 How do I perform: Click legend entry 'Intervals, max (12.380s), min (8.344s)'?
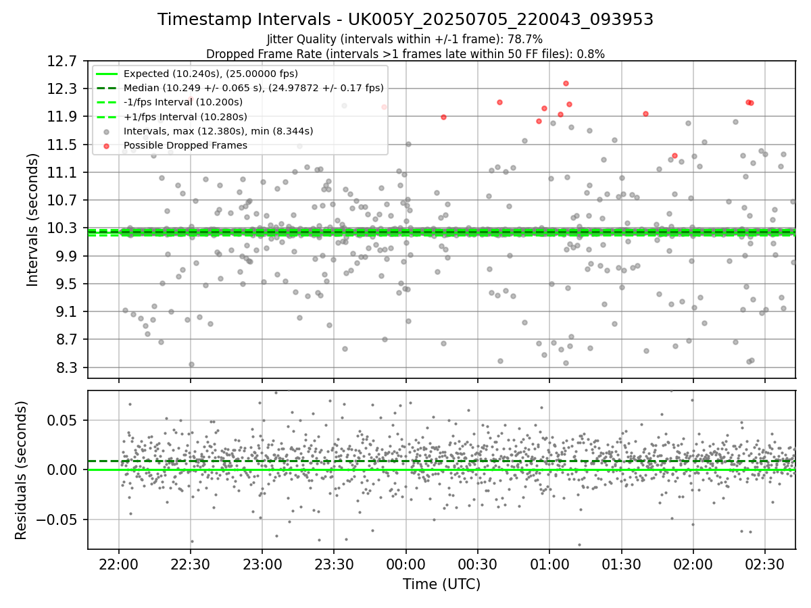point(218,131)
